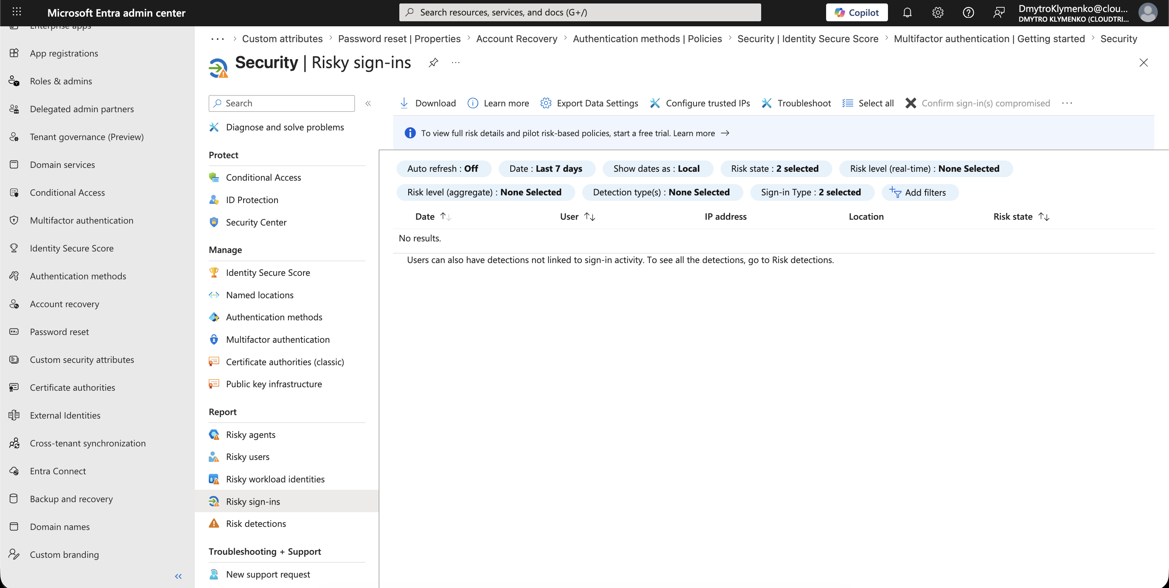Open the Risk level (aggregate) filter
This screenshot has height=588, width=1169.
485,192
